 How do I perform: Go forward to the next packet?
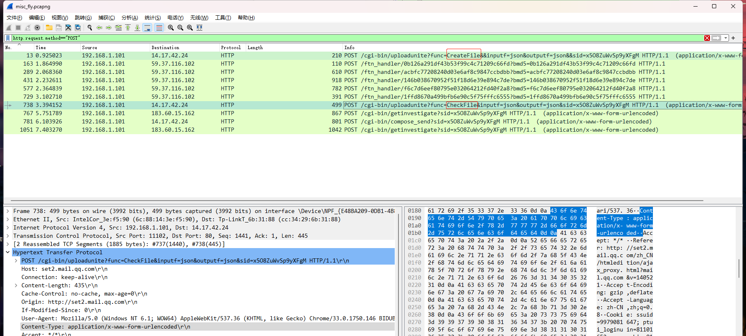pos(109,28)
